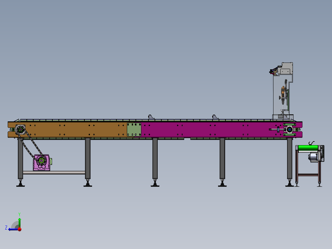Click the Z label on the triad
332x249 pixels.
click(x=6, y=228)
